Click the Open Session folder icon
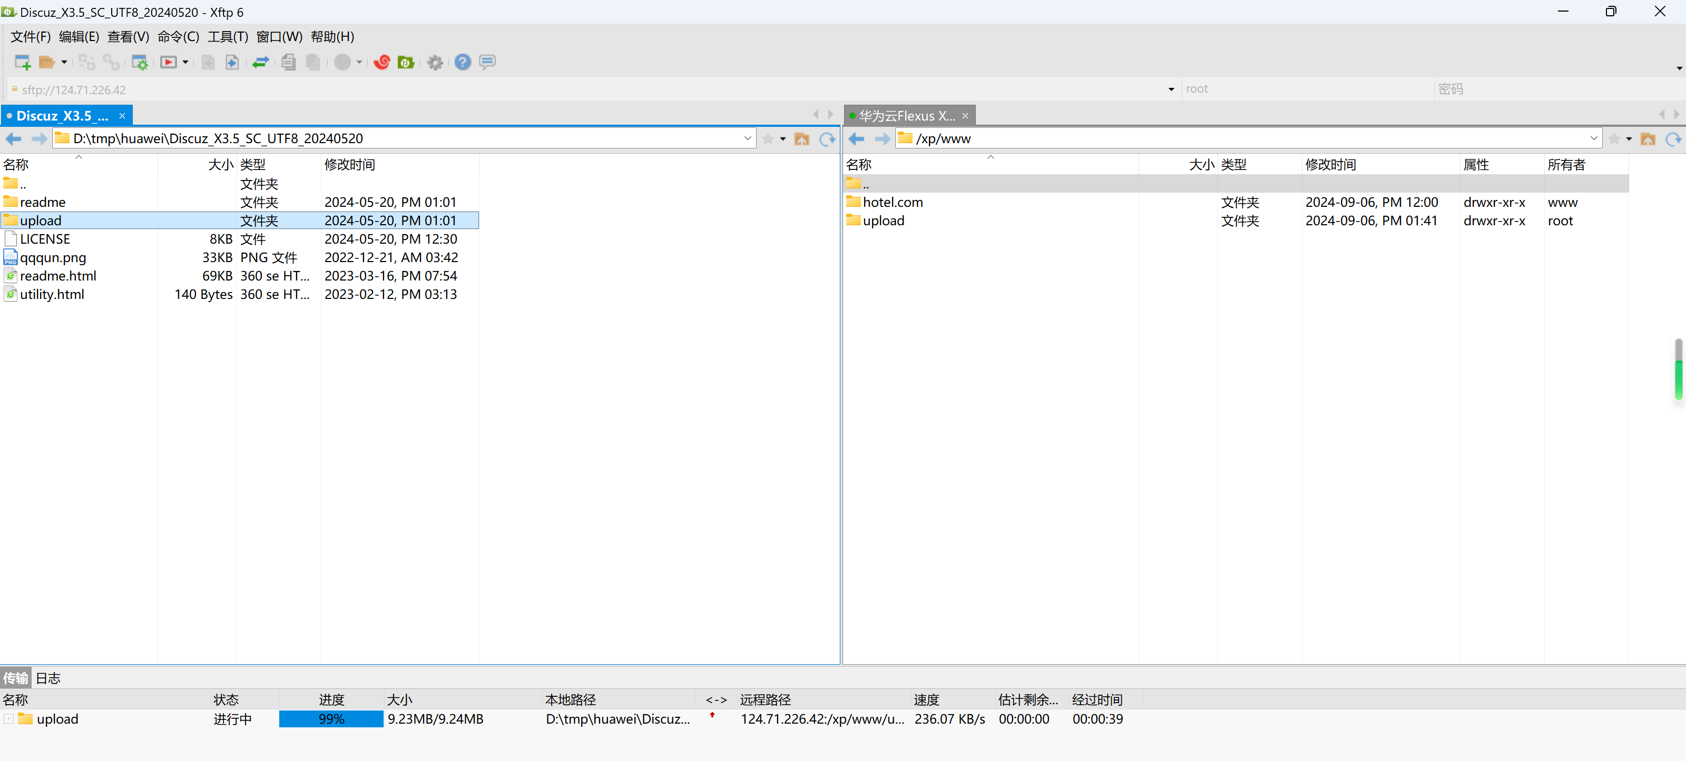This screenshot has height=761, width=1686. click(46, 62)
